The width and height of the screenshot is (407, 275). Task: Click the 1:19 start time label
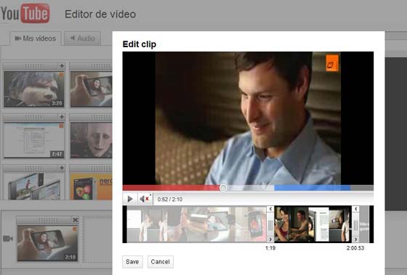tap(270, 248)
